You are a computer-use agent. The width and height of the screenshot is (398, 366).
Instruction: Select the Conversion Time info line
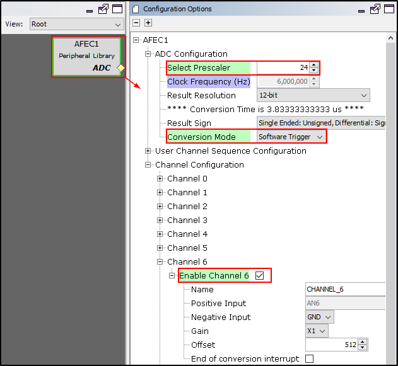266,109
